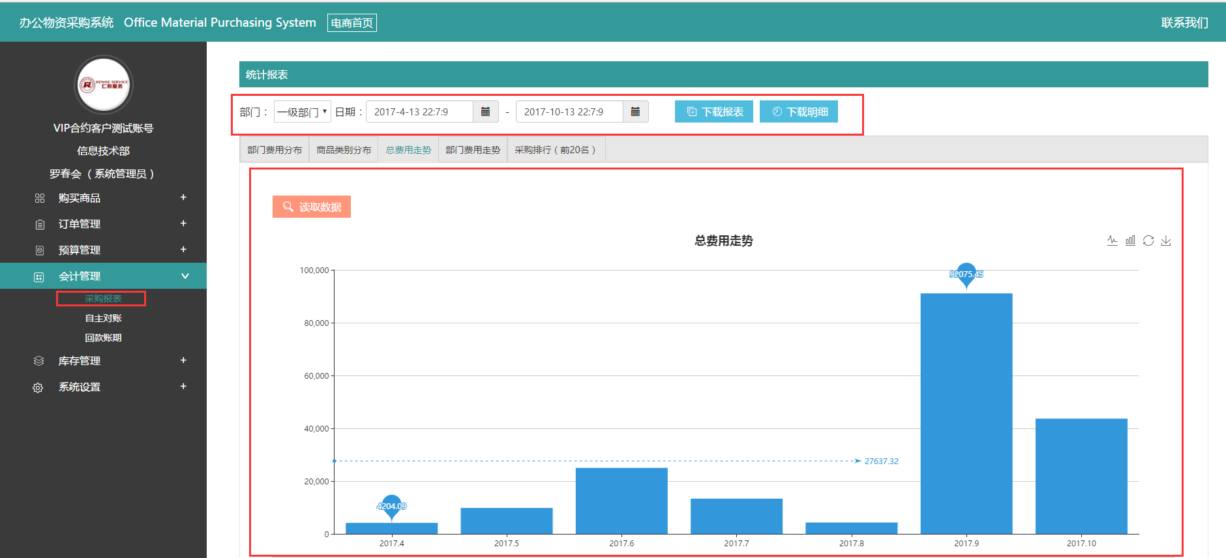Open the start date calendar picker
Image resolution: width=1226 pixels, height=558 pixels.
click(485, 111)
